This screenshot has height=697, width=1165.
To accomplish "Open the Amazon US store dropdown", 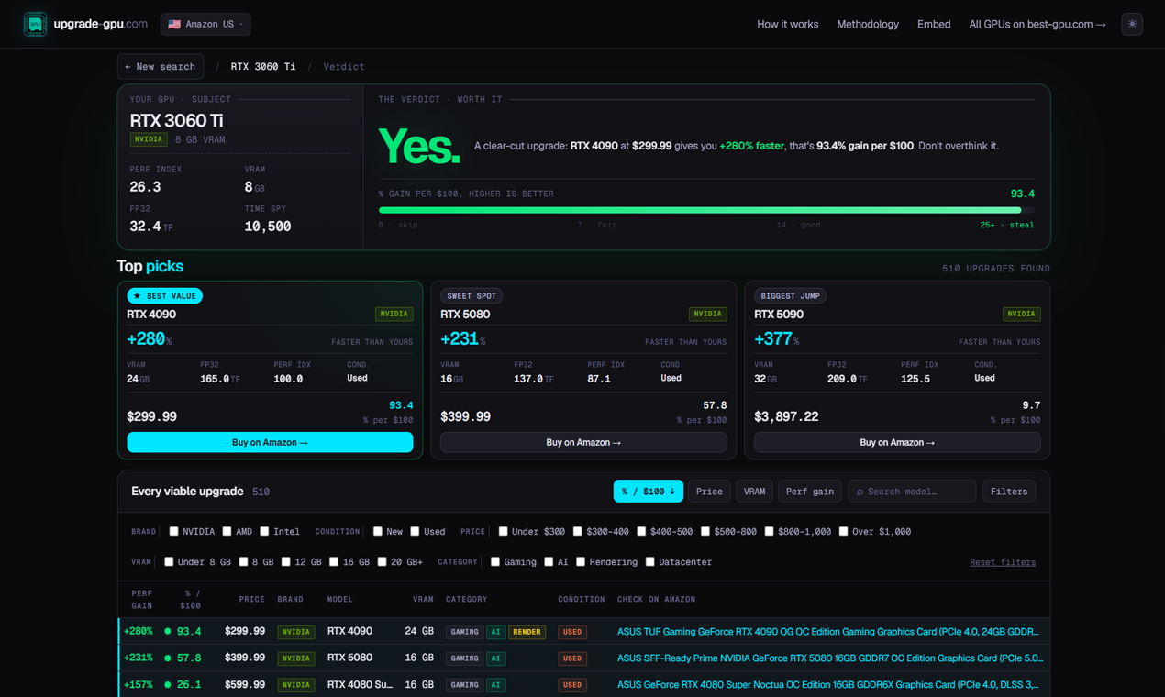I will 205,24.
